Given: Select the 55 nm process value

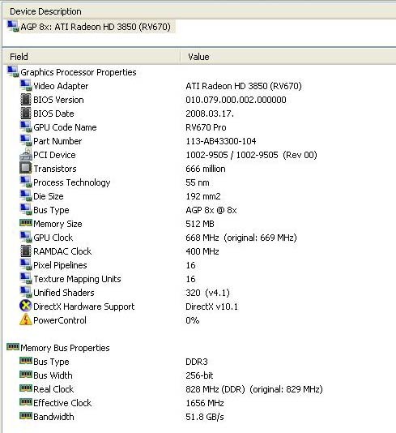Looking at the screenshot, I should coord(198,182).
